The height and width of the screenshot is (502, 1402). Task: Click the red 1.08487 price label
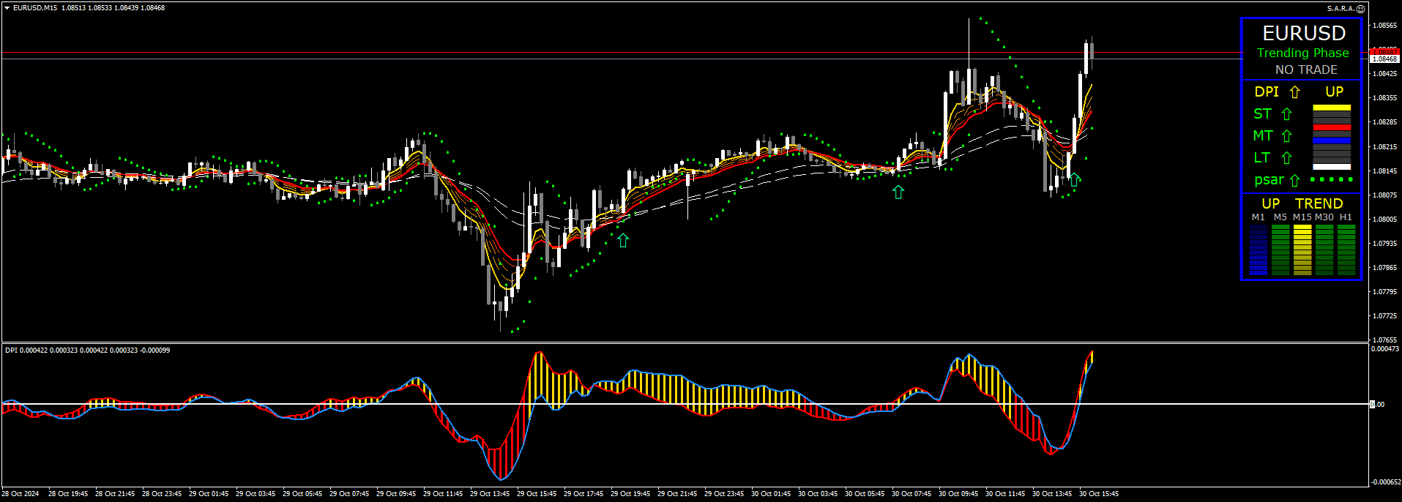click(1384, 50)
